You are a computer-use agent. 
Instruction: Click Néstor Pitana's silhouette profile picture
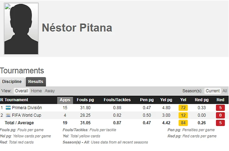click(21, 29)
